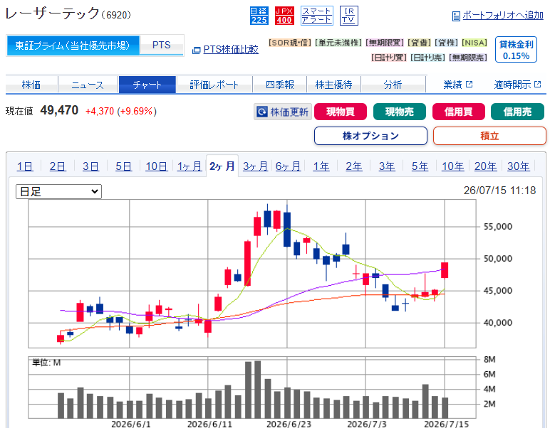Open the ニュース tab
Screen dimensions: 550x428
click(88, 85)
